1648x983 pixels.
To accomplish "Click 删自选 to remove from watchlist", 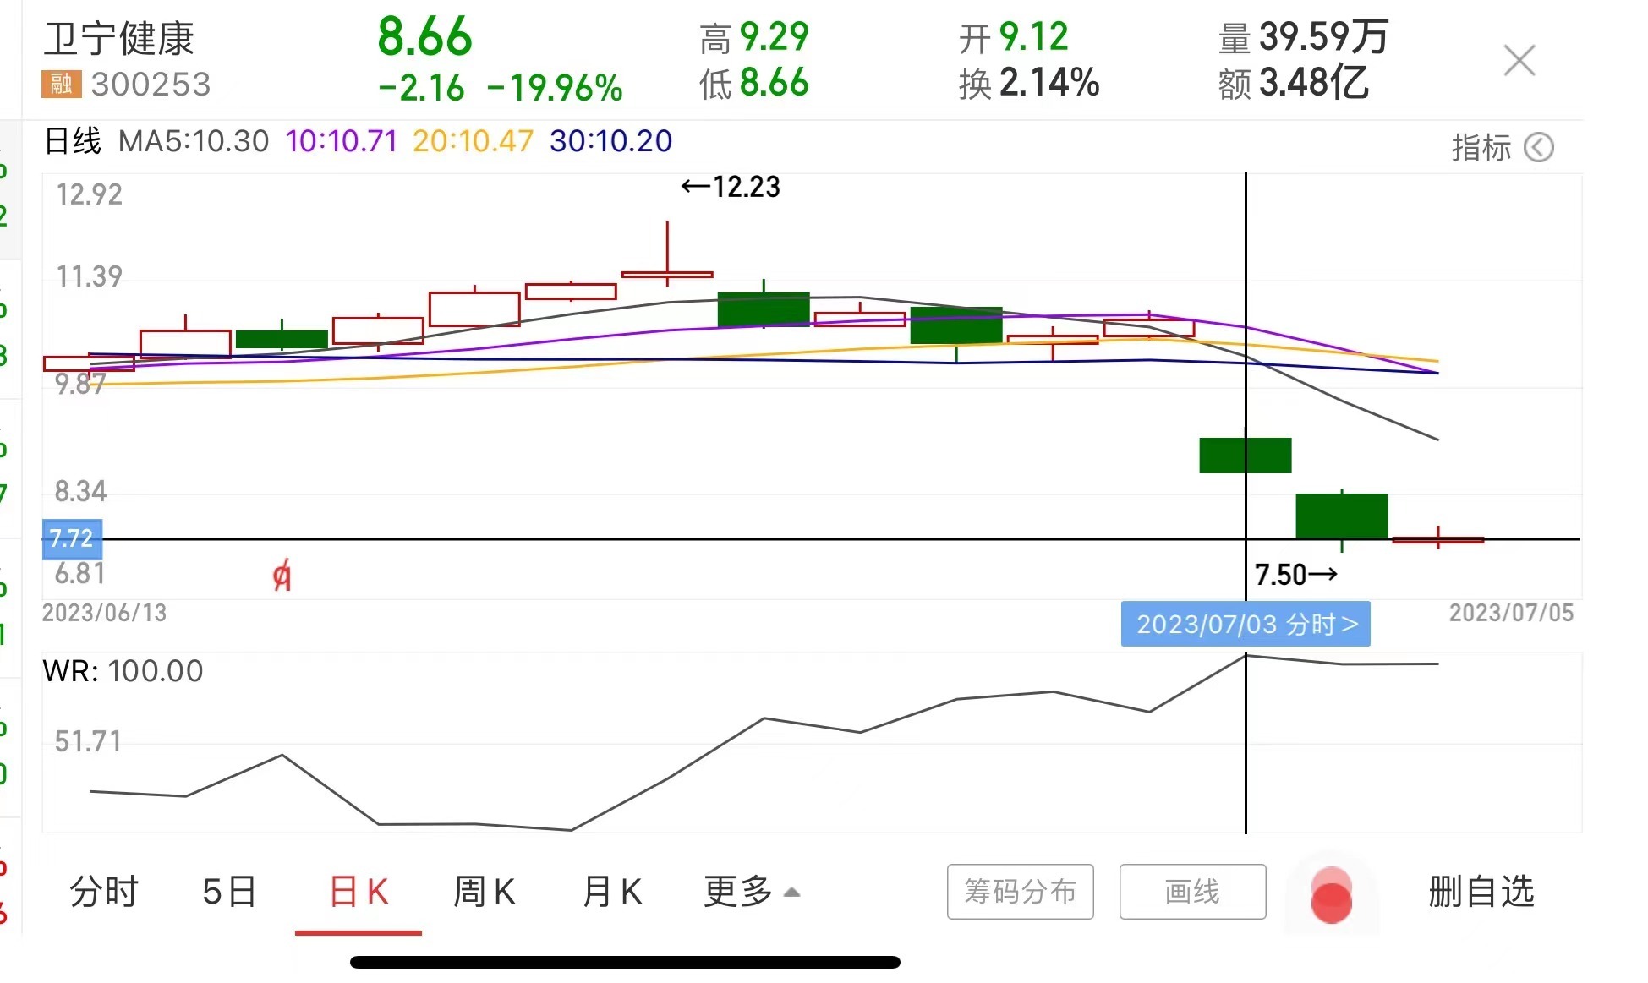I will coord(1481,892).
